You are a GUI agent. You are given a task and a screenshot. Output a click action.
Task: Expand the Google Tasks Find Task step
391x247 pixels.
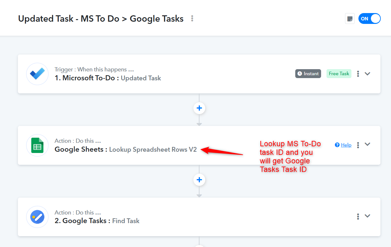coord(368,216)
